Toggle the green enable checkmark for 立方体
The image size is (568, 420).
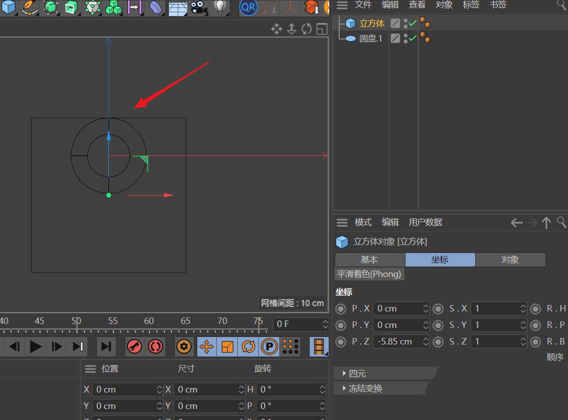pyautogui.click(x=413, y=23)
